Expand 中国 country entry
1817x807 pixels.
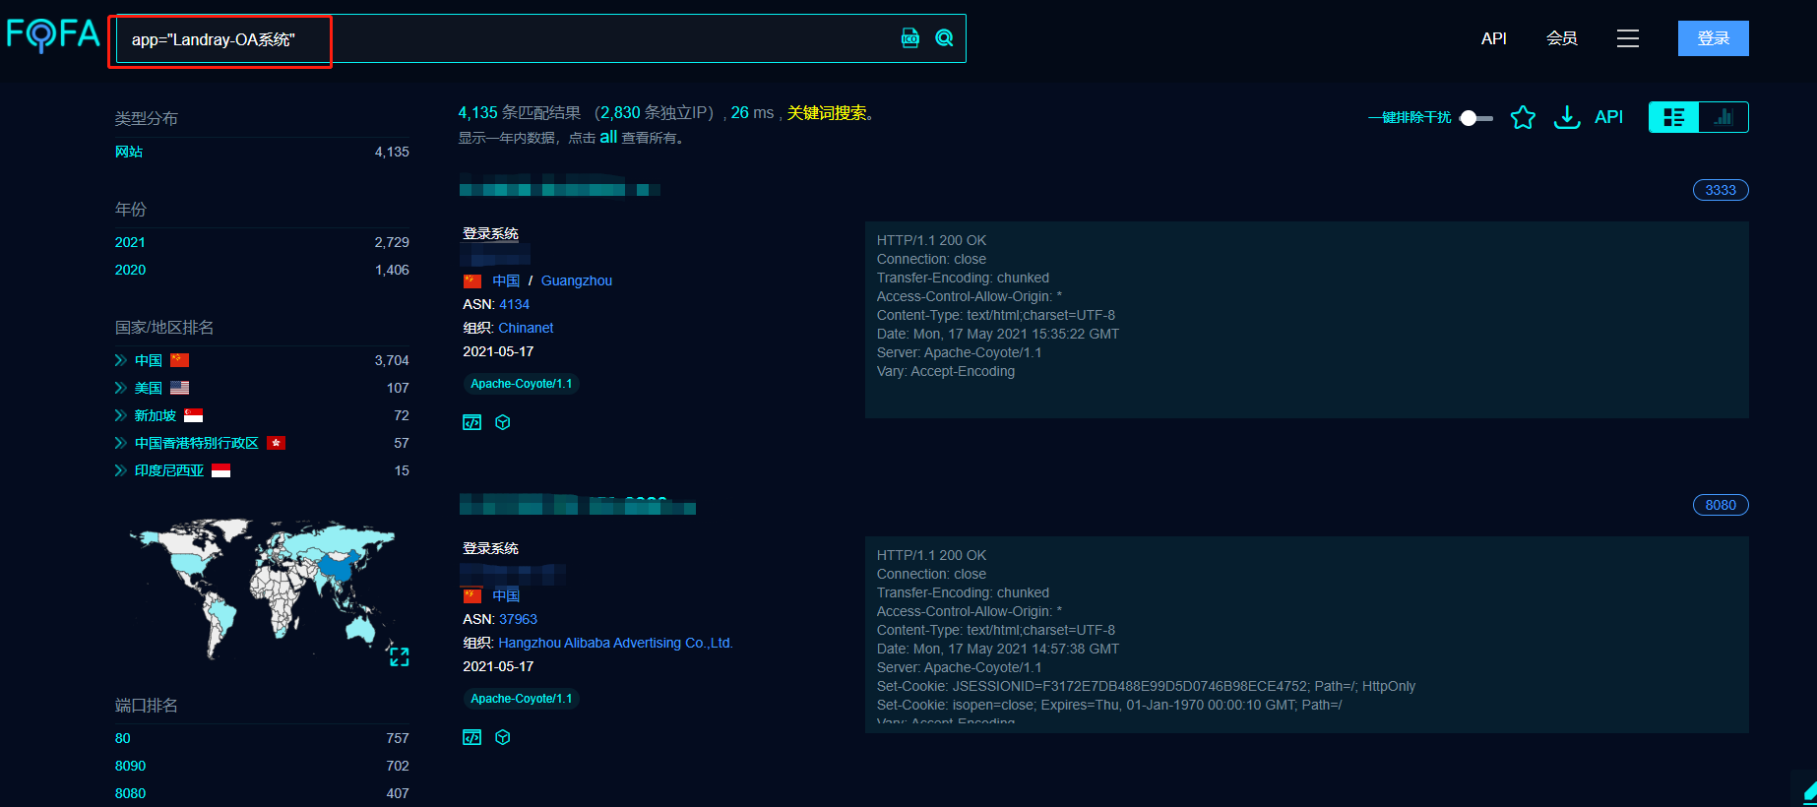(121, 360)
